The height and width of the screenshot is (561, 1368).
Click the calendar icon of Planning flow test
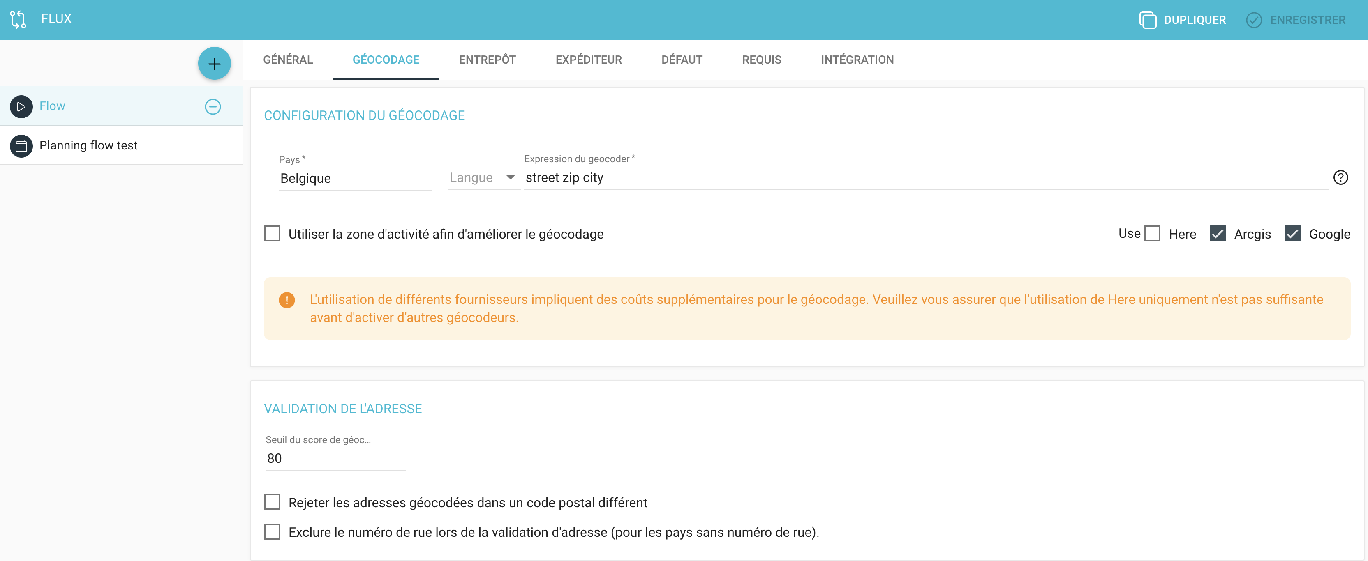coord(21,146)
